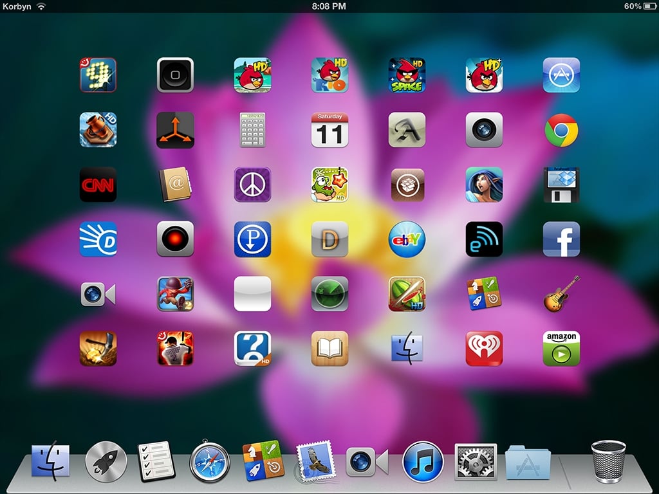Open the green radar app icon
The height and width of the screenshot is (494, 659).
pos(329,293)
